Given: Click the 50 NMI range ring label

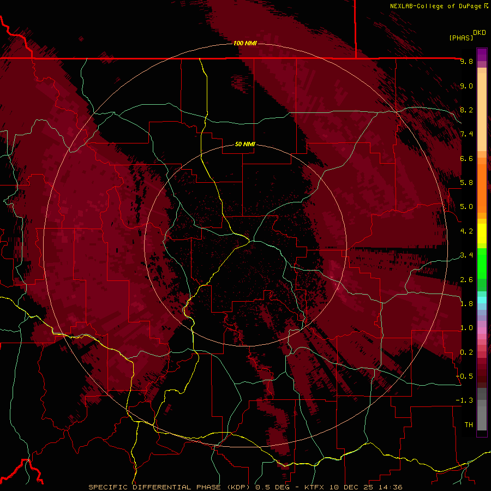Looking at the screenshot, I should pyautogui.click(x=245, y=145).
